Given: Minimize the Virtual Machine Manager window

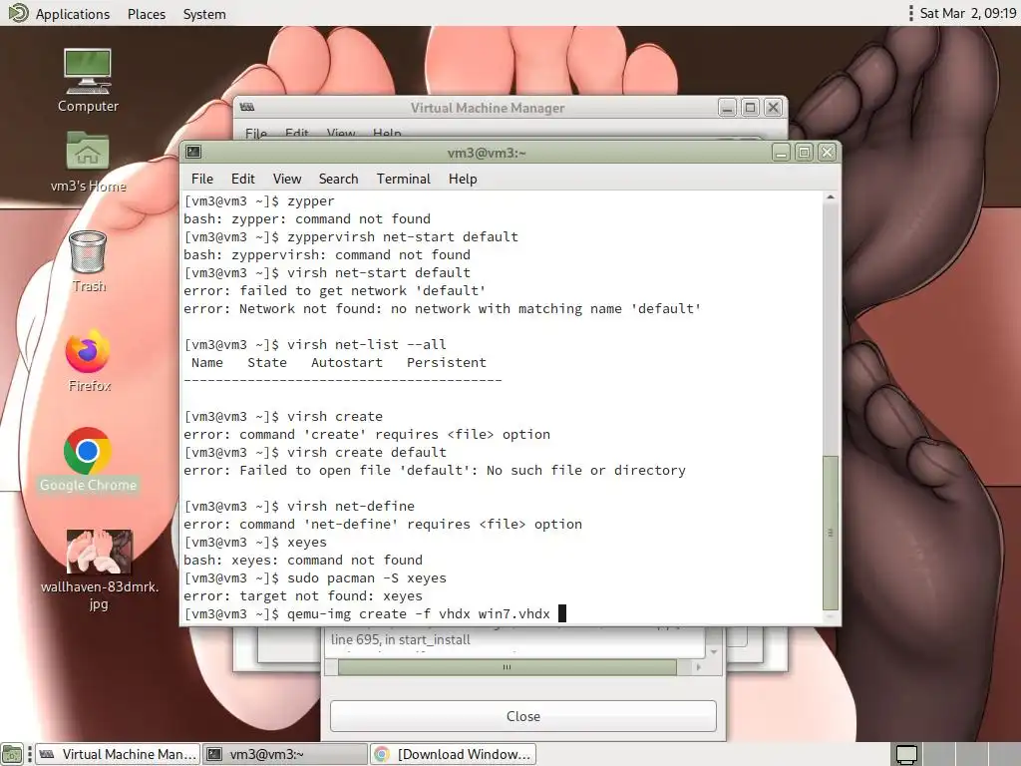Looking at the screenshot, I should [x=727, y=108].
